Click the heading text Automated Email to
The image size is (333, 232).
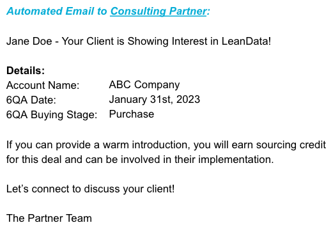click(57, 11)
